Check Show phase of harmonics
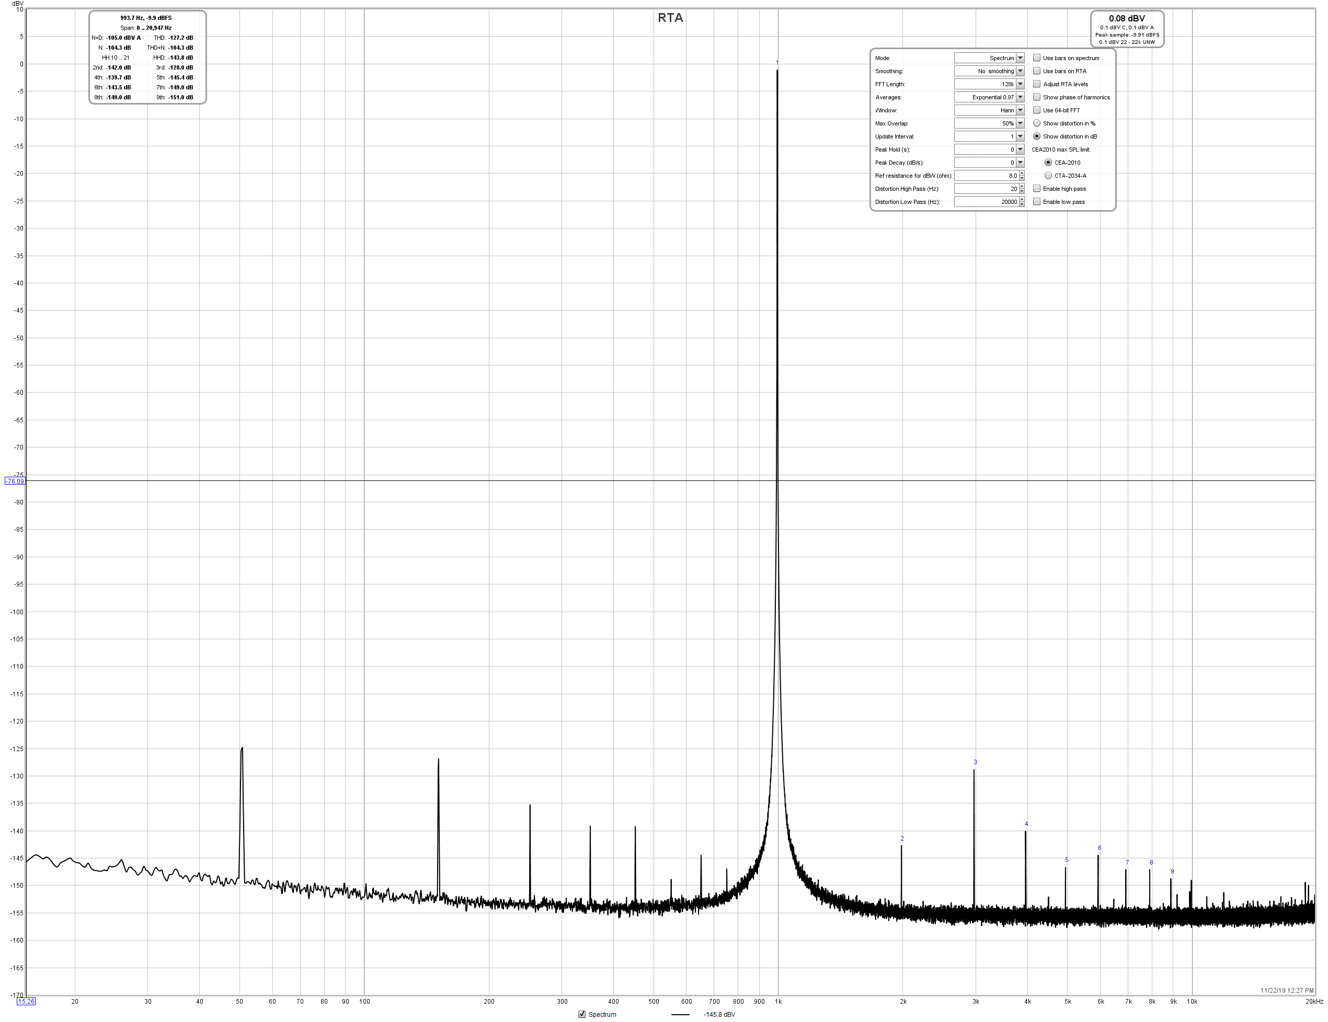 (x=1037, y=97)
